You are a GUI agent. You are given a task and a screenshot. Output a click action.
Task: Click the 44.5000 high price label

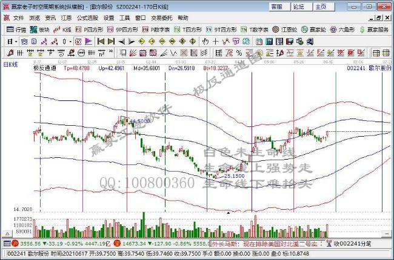(x=140, y=121)
